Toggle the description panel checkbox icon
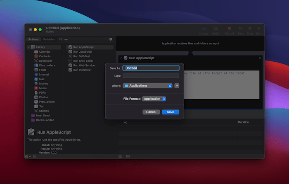This screenshot has height=184, width=289. pos(34,156)
